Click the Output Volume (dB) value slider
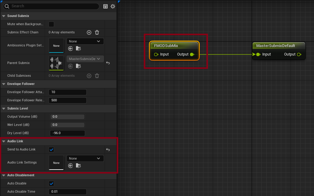The image size is (314, 196). point(67,117)
